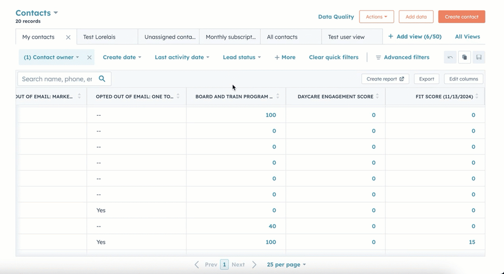Click Add view (6/50)

(x=414, y=36)
